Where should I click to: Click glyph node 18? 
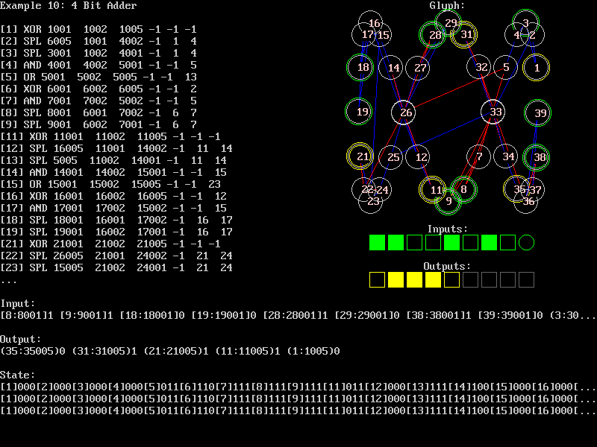pyautogui.click(x=362, y=68)
